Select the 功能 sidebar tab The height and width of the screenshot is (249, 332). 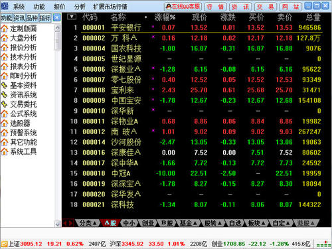(7, 18)
